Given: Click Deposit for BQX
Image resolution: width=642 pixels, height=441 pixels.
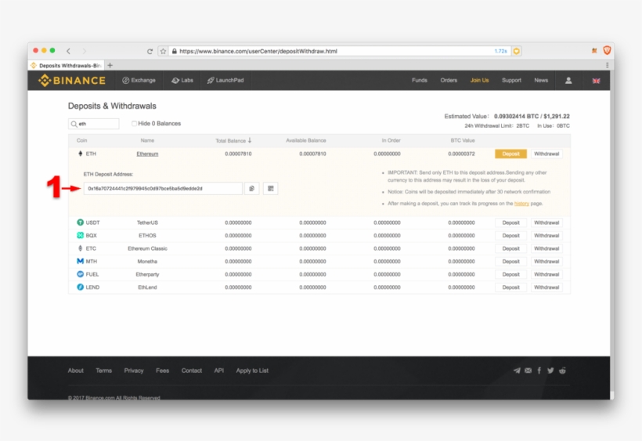Looking at the screenshot, I should (x=510, y=236).
